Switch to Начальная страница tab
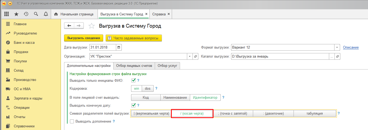This screenshot has height=130, width=368. click(x=74, y=14)
